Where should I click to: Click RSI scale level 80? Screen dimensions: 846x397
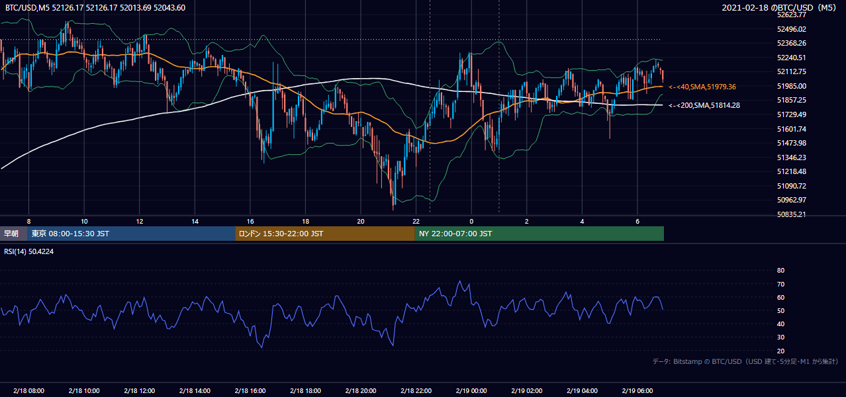tap(780, 271)
